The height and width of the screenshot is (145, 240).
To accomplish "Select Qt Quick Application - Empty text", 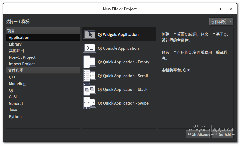I will (x=123, y=62).
